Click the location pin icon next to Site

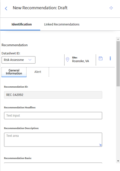(x=67, y=59)
